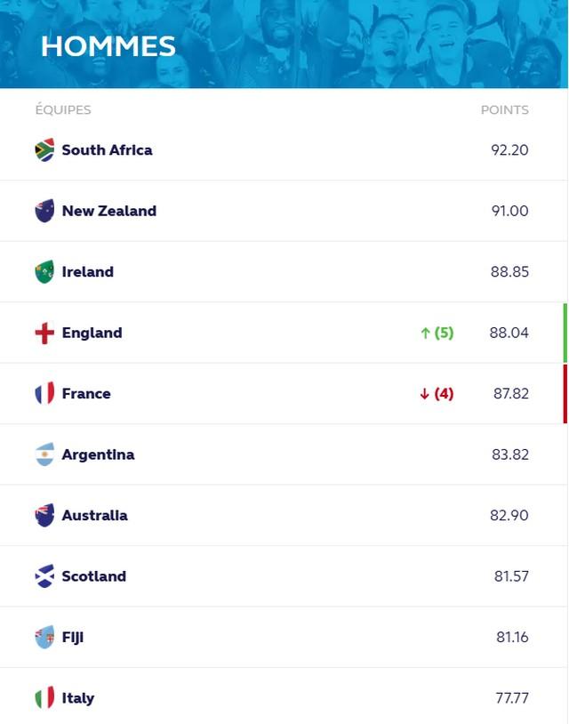Click the South Africa flag icon
Viewport: 569px width, 724px height.
(44, 150)
